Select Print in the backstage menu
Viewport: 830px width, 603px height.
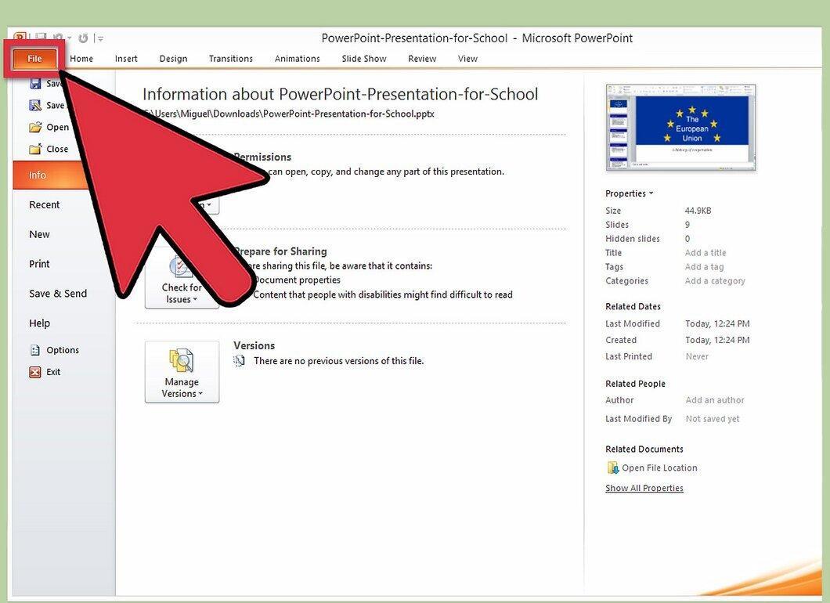(39, 264)
